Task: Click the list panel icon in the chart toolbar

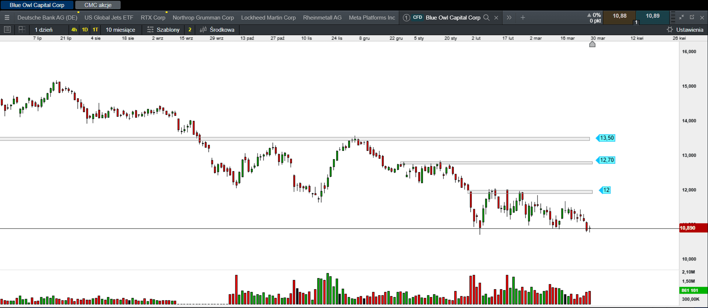Action: click(x=7, y=30)
